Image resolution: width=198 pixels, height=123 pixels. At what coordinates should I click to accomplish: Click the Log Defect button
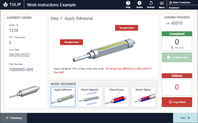pyautogui.click(x=177, y=102)
